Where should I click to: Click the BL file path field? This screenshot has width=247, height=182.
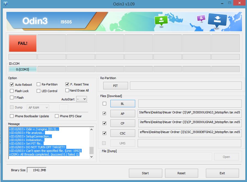click(x=190, y=103)
